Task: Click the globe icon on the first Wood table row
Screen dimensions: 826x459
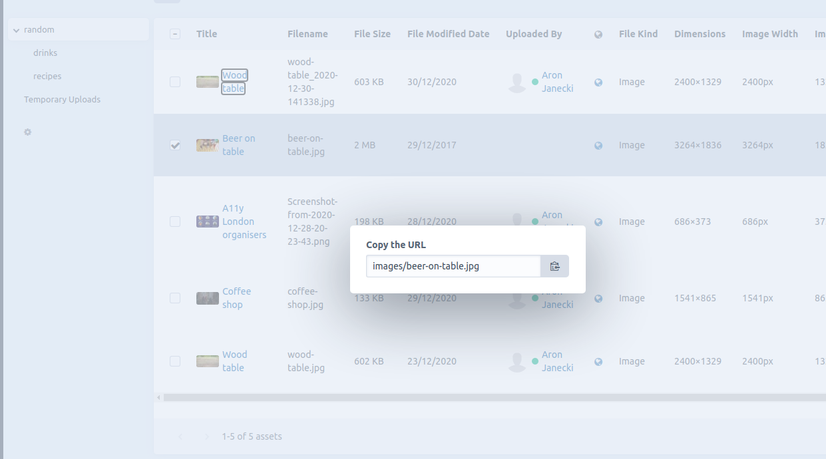Action: click(598, 82)
